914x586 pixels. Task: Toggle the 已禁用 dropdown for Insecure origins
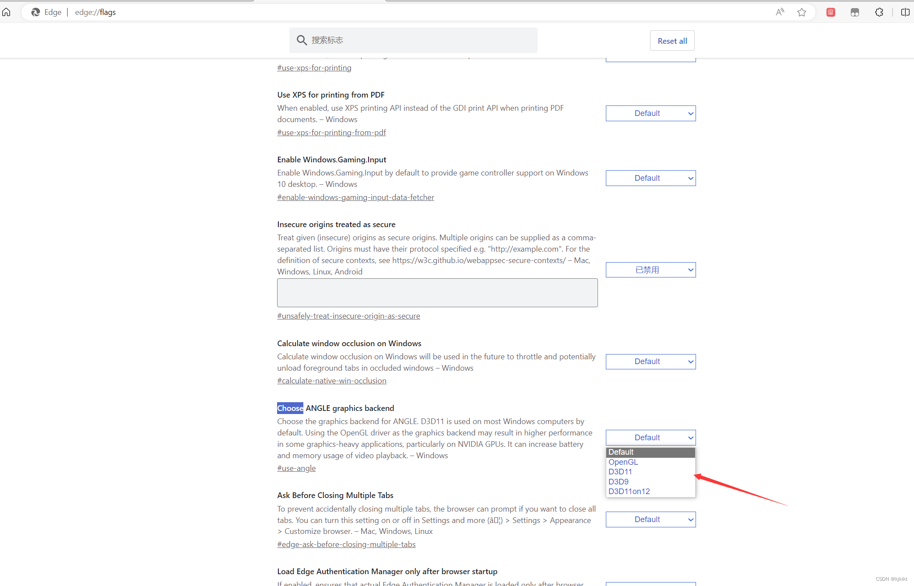point(650,269)
